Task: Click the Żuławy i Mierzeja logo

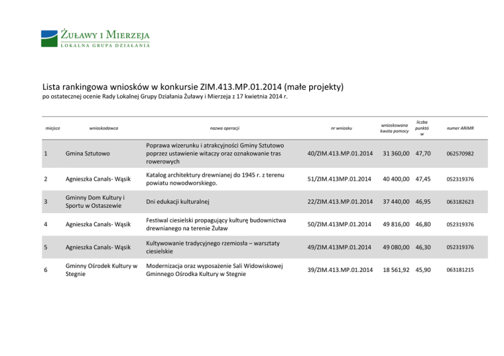Action: pos(95,38)
